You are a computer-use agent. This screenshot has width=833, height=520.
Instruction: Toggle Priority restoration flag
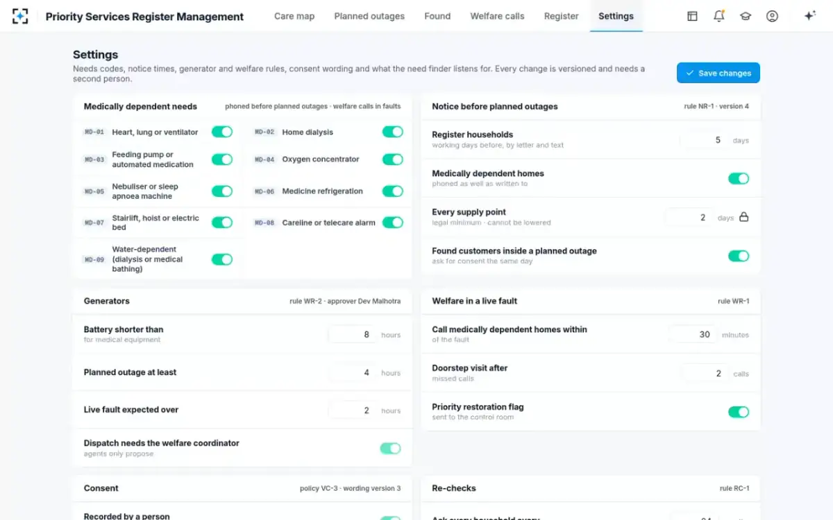click(x=739, y=412)
